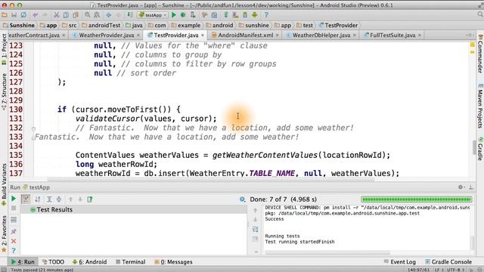The width and height of the screenshot is (484, 272).
Task: Click the red Close X in Run panel
Action: [14, 241]
